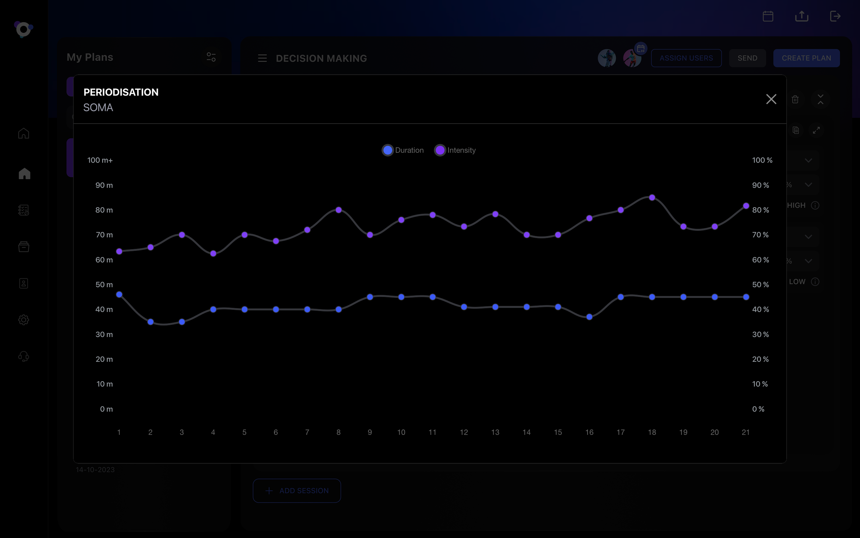The height and width of the screenshot is (538, 860).
Task: Click the logout icon
Action: 835,16
